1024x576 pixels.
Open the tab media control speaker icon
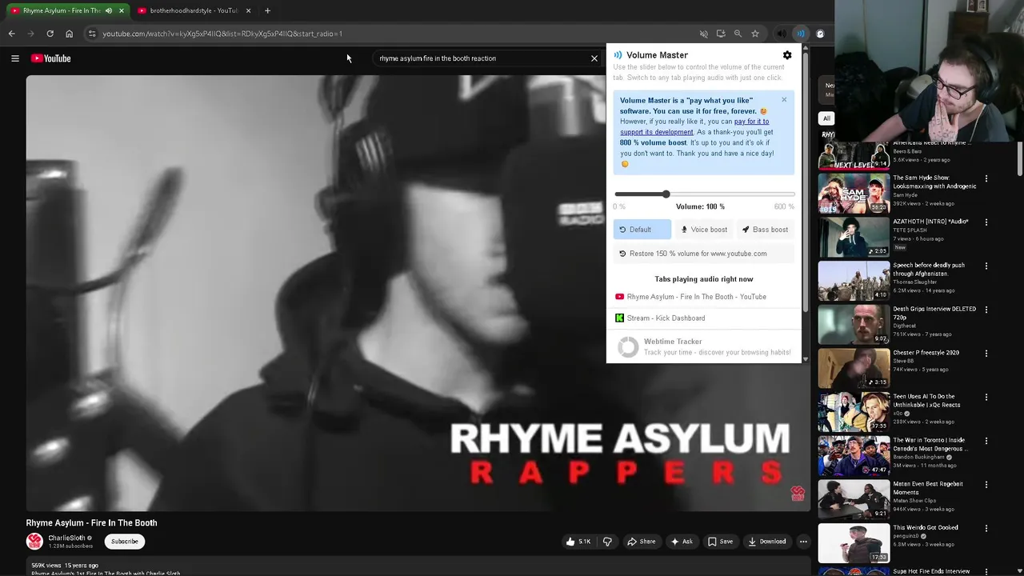782,34
